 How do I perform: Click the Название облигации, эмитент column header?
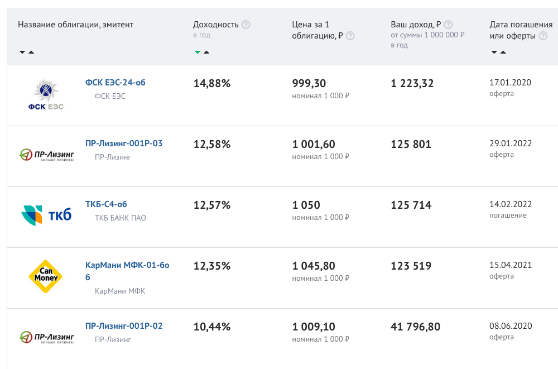[75, 25]
